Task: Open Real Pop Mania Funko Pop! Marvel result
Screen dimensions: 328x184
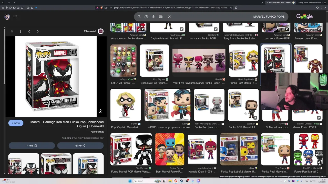Action: click(x=243, y=61)
